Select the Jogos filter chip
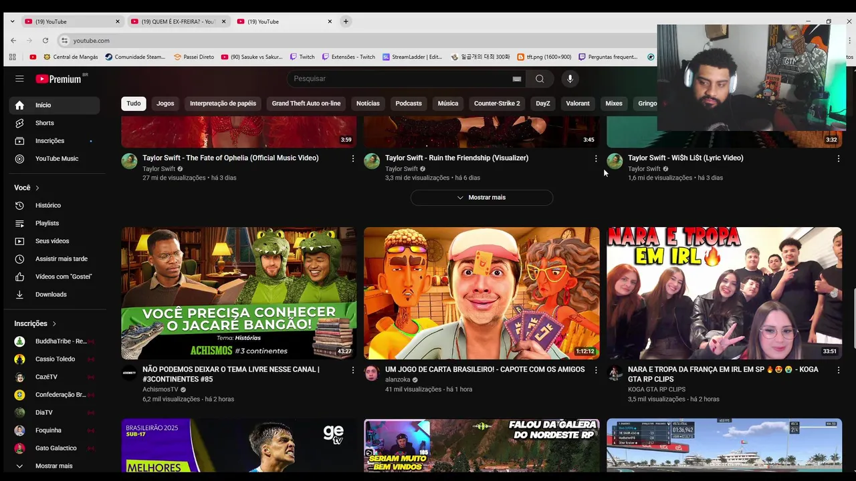This screenshot has height=481, width=856. tap(165, 104)
